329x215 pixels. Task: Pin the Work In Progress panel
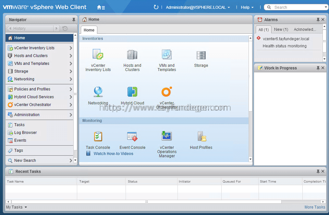coord(318,68)
